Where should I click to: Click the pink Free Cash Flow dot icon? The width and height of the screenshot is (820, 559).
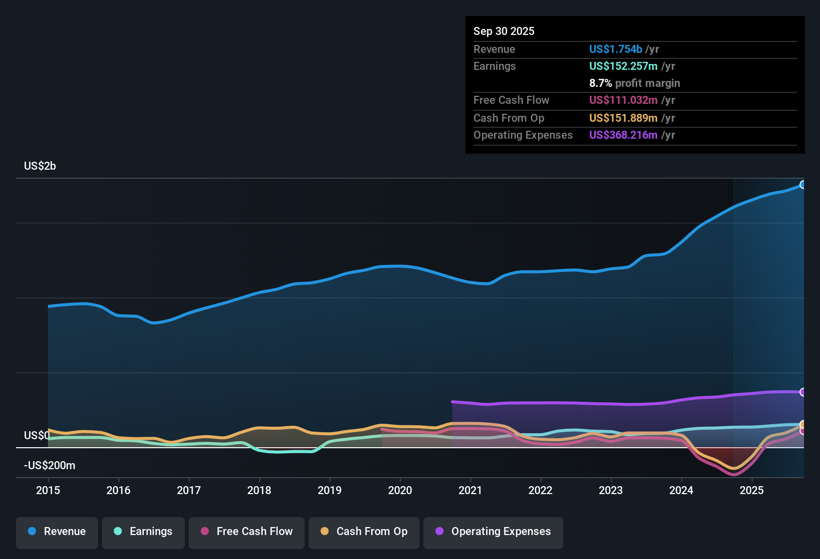click(204, 532)
